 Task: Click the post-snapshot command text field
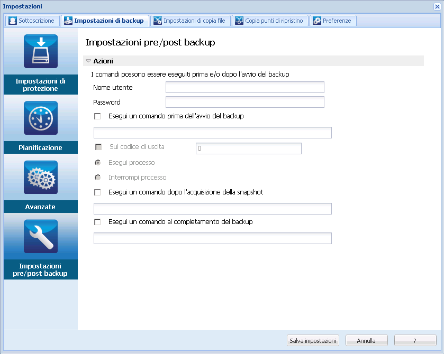tap(213, 209)
